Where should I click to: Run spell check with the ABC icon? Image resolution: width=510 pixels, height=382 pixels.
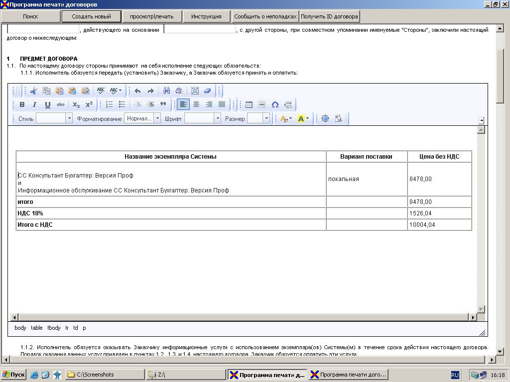pyautogui.click(x=101, y=91)
